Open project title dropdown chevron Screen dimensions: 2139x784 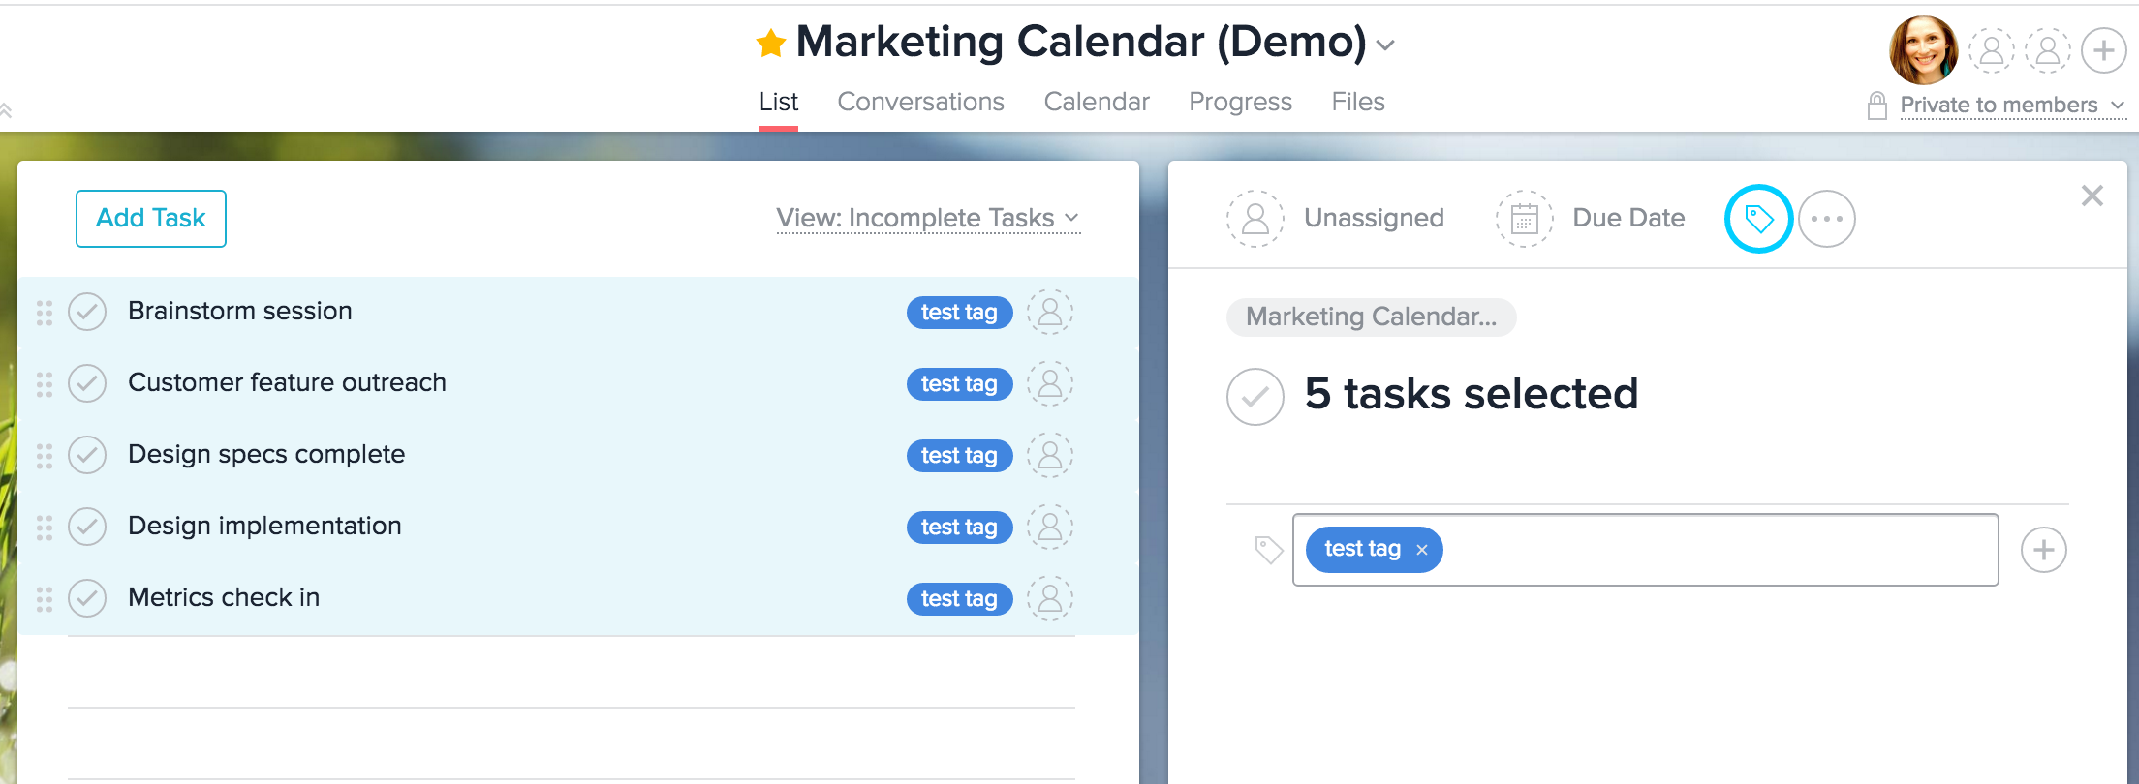1386,45
